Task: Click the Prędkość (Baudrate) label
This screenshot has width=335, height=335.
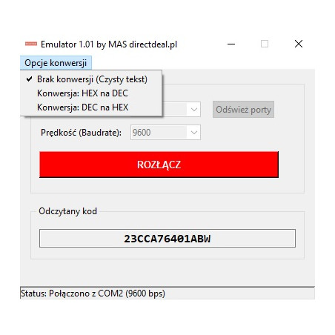Action: tap(81, 133)
